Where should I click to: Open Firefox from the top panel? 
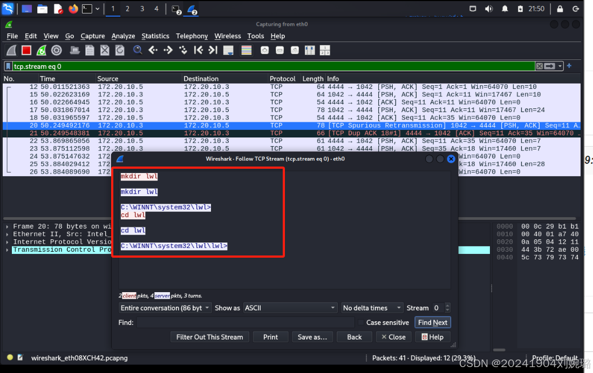coord(73,9)
